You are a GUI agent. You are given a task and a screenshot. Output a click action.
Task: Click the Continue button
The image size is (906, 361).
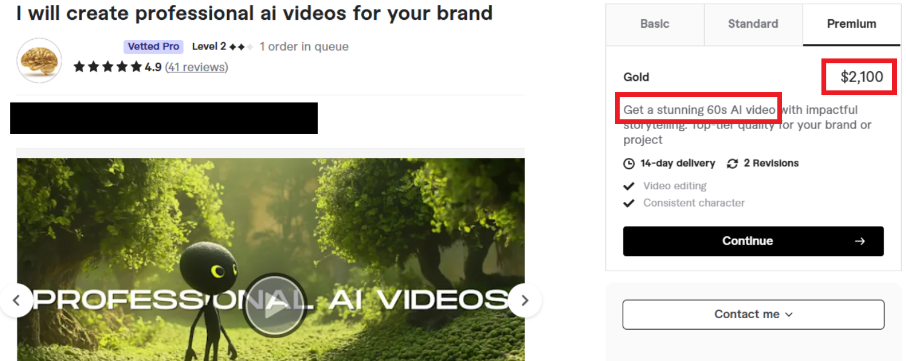[x=753, y=241]
